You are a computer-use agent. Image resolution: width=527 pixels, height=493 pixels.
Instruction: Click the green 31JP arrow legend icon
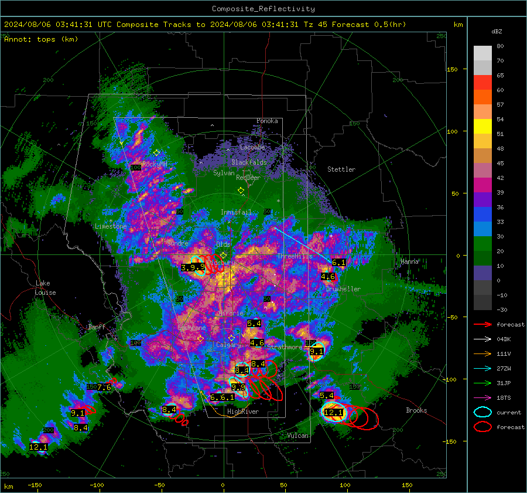[482, 383]
